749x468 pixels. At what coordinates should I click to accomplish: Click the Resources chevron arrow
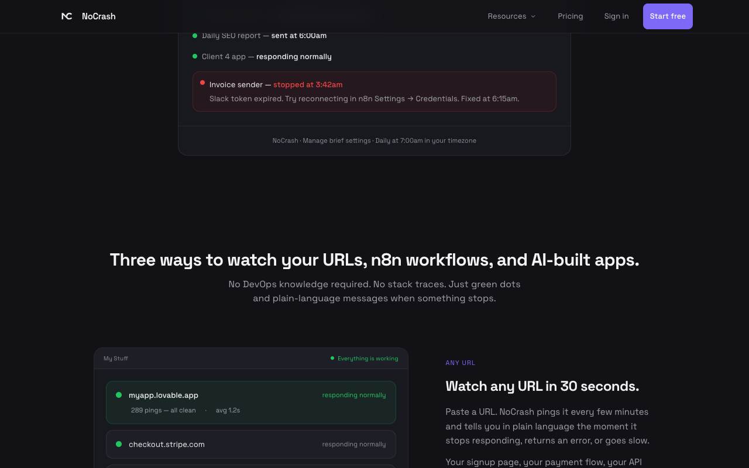(533, 16)
